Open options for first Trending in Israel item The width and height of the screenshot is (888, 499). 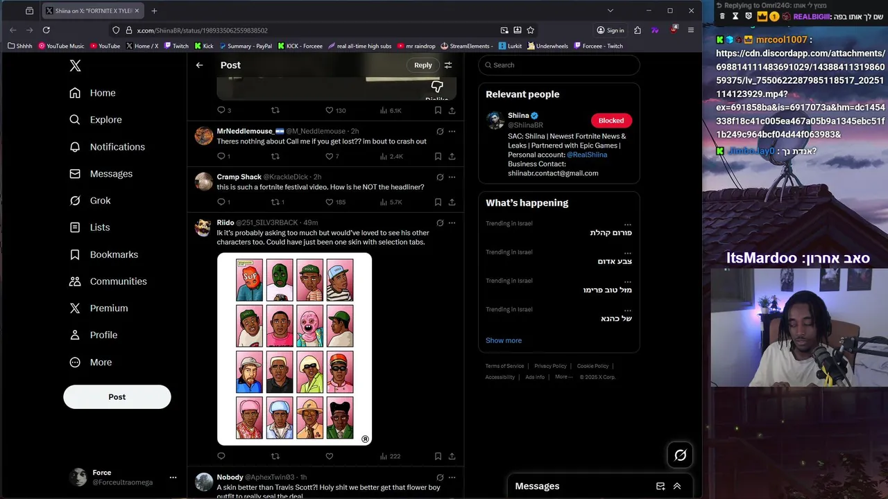[x=628, y=224]
